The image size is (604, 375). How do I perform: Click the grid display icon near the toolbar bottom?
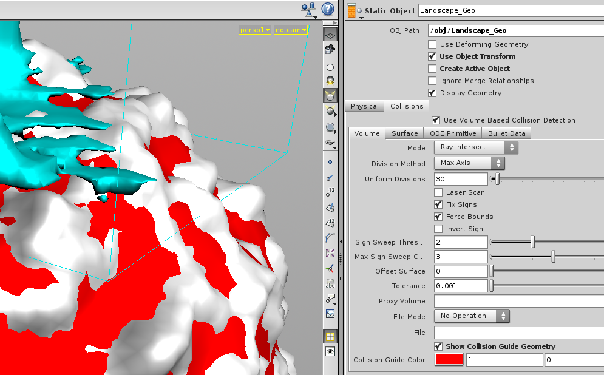pyautogui.click(x=330, y=337)
